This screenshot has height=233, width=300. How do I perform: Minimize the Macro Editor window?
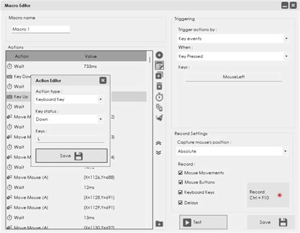pyautogui.click(x=285, y=5)
